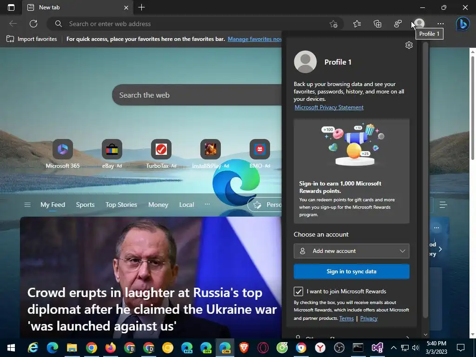
Task: Open the Collections icon
Action: (x=377, y=24)
